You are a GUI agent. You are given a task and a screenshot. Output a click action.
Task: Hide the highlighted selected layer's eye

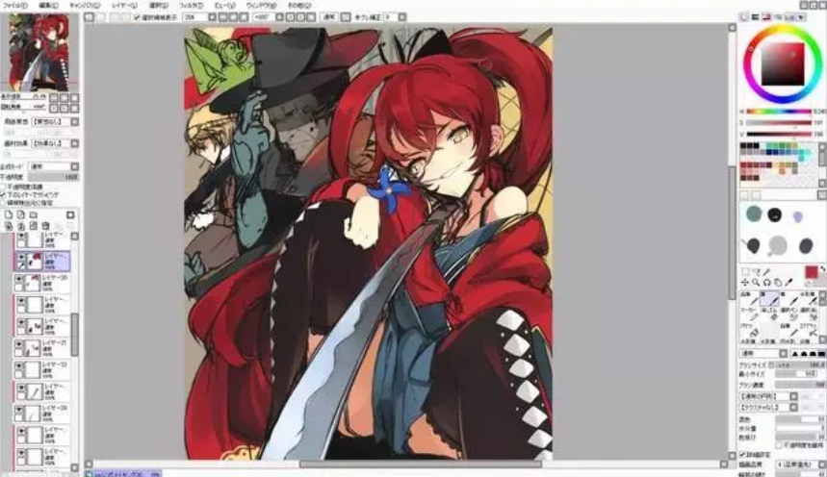tap(21, 258)
